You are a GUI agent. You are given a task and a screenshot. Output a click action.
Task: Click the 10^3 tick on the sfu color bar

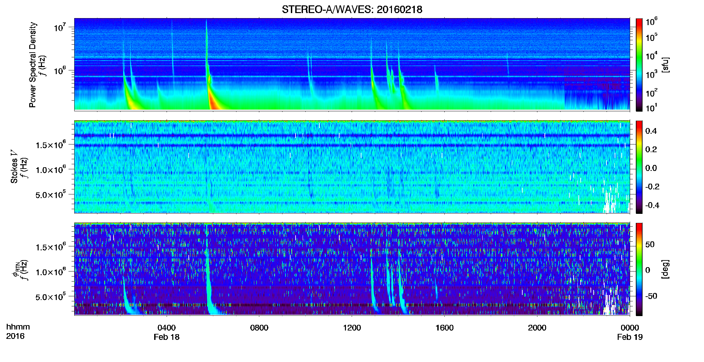click(x=652, y=74)
